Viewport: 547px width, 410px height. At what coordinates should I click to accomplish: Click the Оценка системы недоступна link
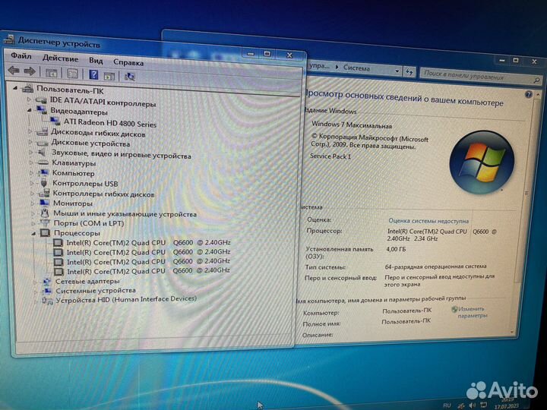[x=428, y=221]
